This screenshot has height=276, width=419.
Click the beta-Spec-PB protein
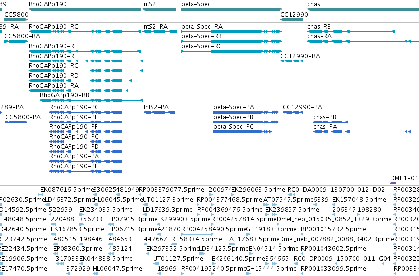[x=246, y=122]
